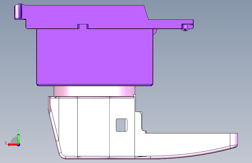Select the rectangular notch in the purple flange

83,26
